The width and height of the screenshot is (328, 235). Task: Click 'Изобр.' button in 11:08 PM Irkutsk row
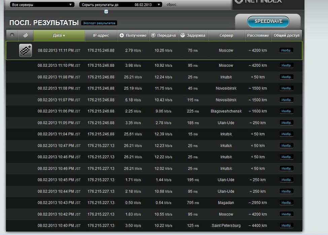[286, 77]
